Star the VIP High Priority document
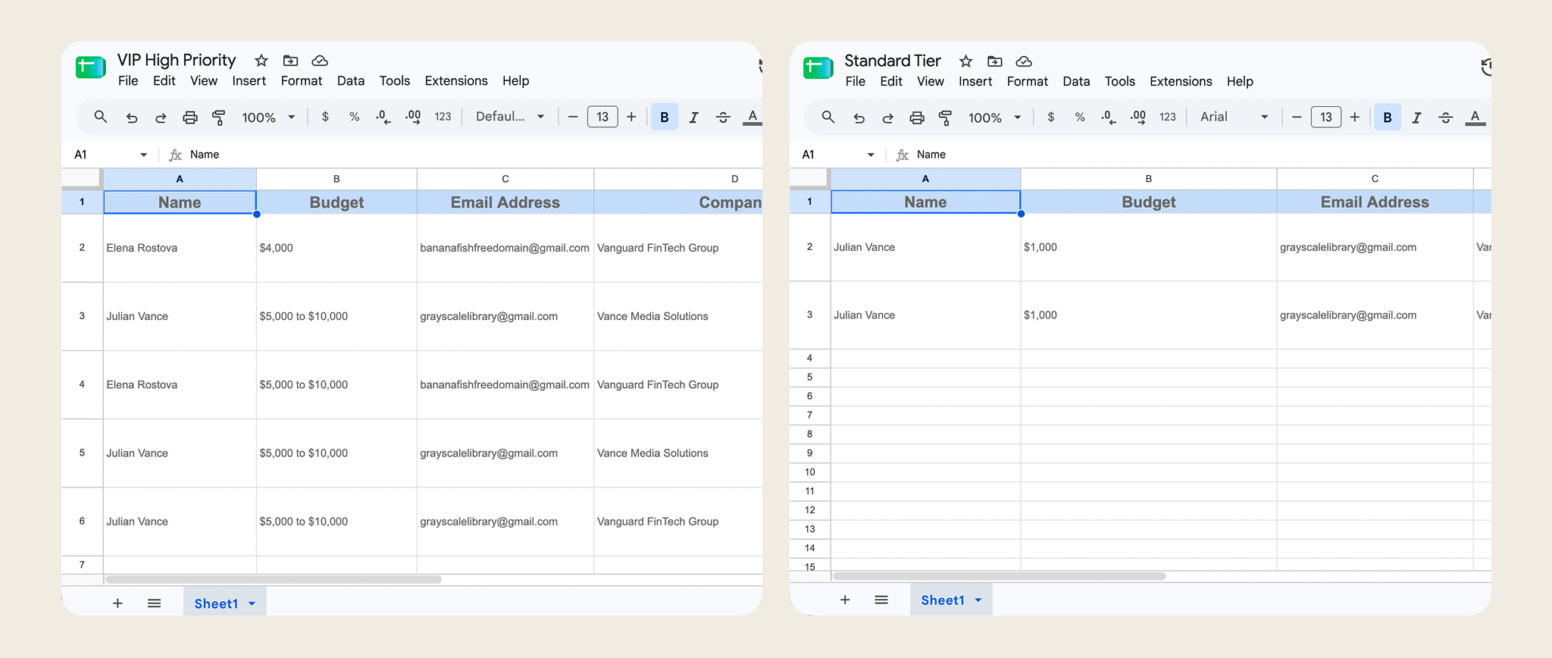This screenshot has width=1552, height=658. pos(261,61)
